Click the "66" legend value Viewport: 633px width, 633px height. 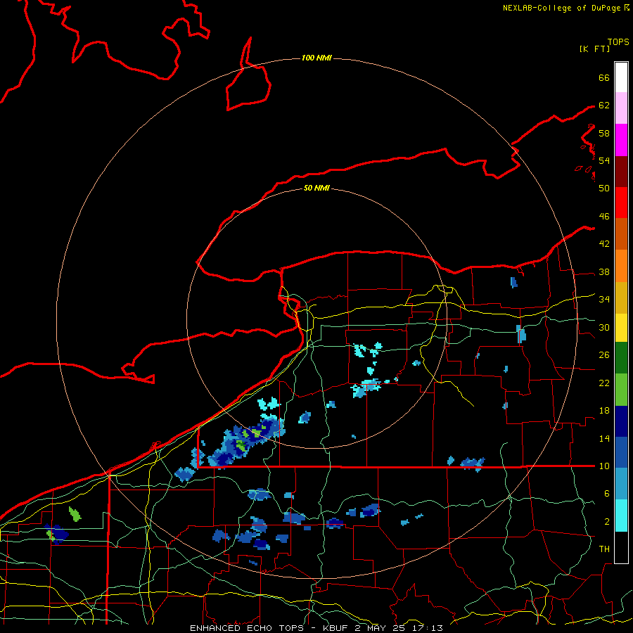tap(604, 77)
